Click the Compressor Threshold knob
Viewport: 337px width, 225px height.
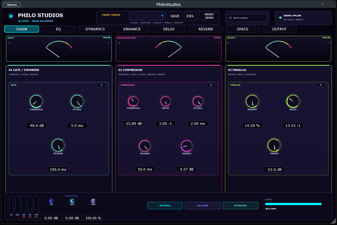click(x=133, y=101)
